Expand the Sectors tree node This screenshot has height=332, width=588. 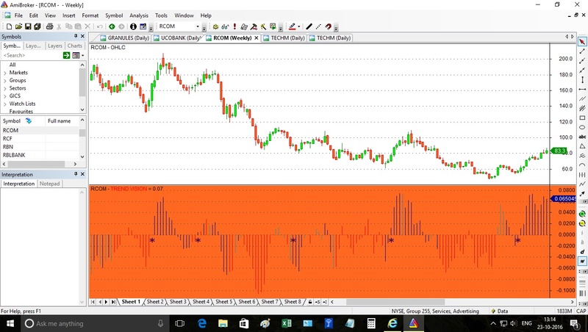(x=5, y=88)
